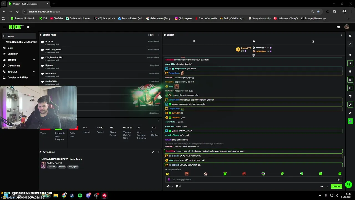Open the Filtre dropdown in activity feed

click(x=151, y=35)
